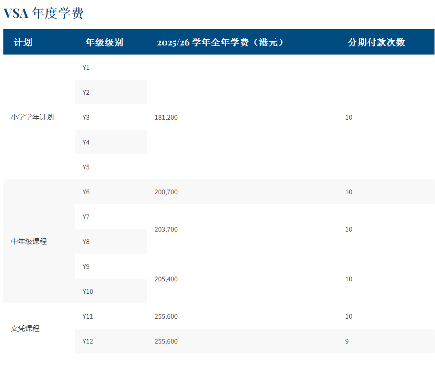This screenshot has height=366, width=435.
Task: Click the VSA 年度学费 page heading
Action: [x=44, y=13]
